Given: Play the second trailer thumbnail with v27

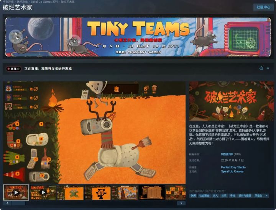Looking at the screenshot, I should [x=43, y=192].
